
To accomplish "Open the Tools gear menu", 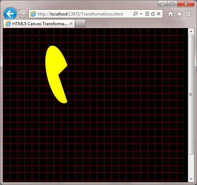I will pyautogui.click(x=188, y=14).
